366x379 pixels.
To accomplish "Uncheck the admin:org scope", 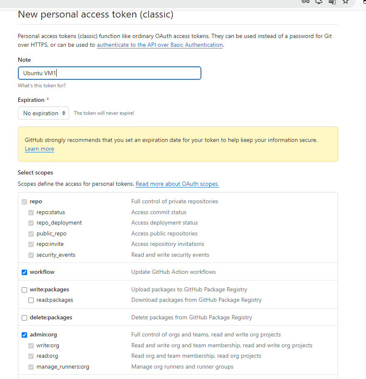I will coord(25,335).
